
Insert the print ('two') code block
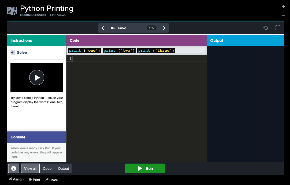pyautogui.click(x=119, y=50)
